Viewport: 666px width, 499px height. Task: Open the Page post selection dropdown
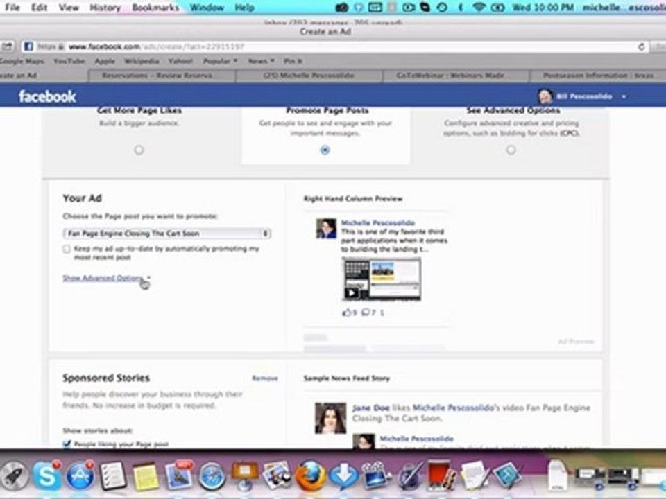tap(166, 234)
